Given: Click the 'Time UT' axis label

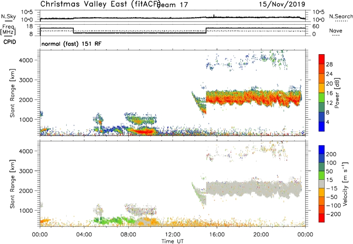Looking at the screenshot, I should (x=173, y=241).
